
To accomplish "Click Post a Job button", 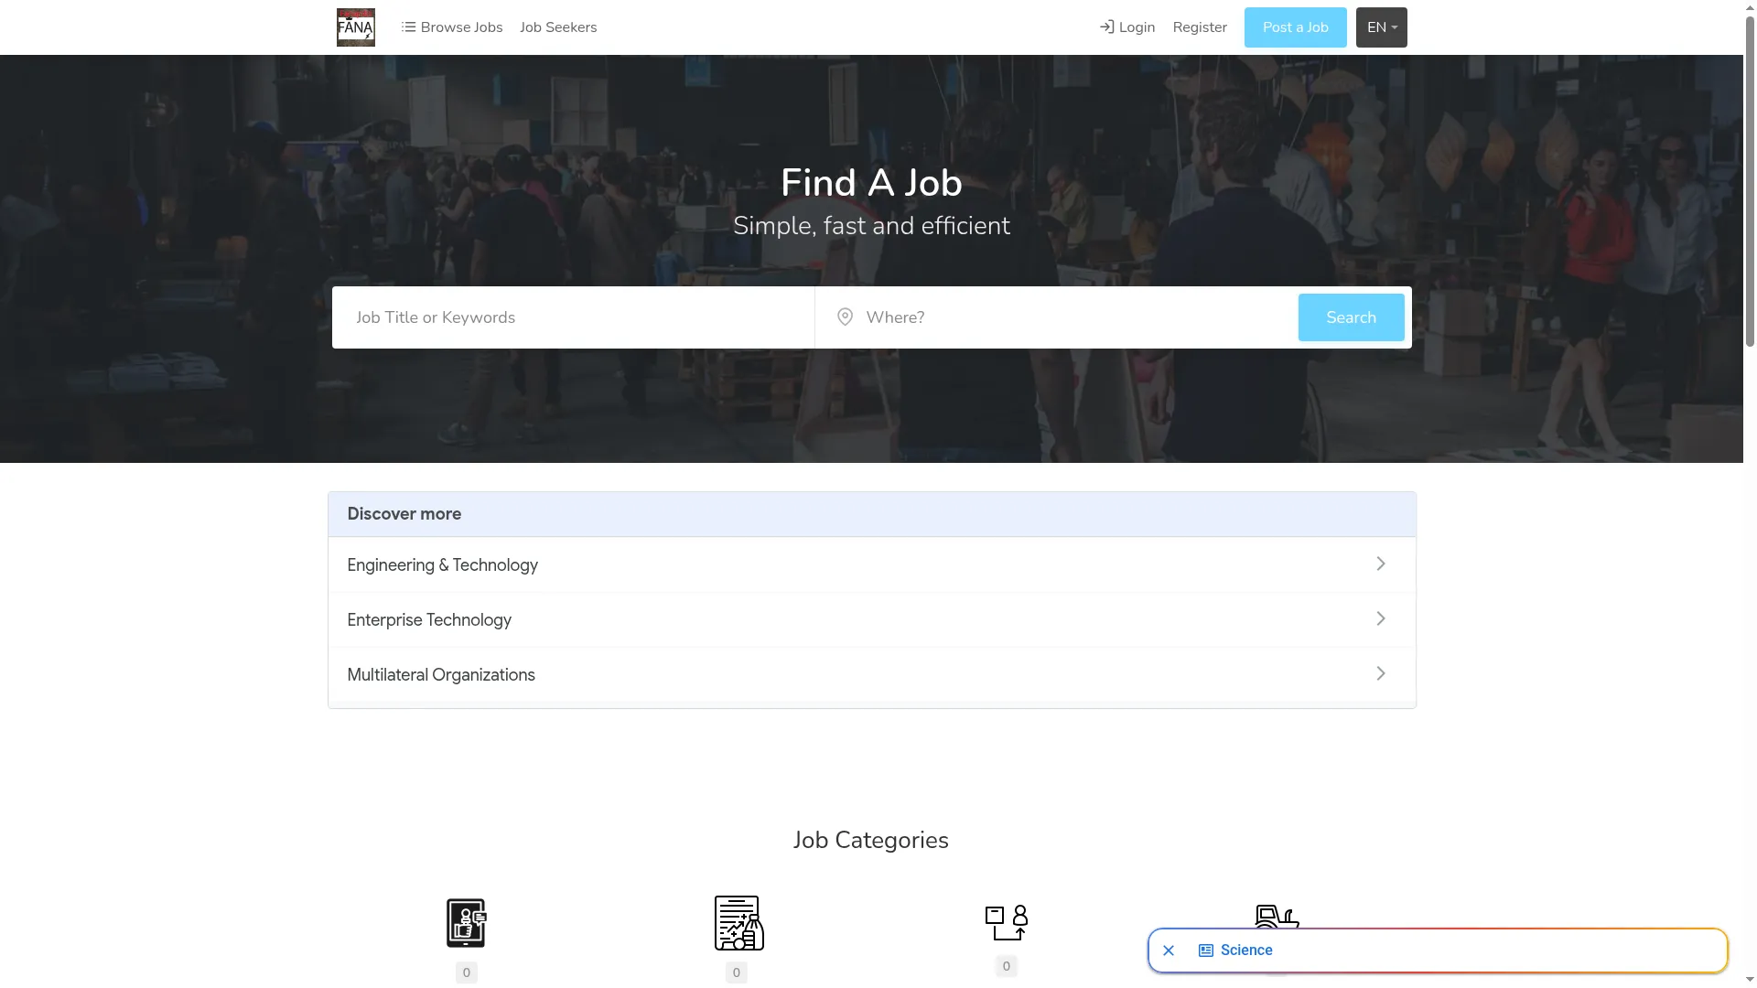I will click(x=1295, y=27).
